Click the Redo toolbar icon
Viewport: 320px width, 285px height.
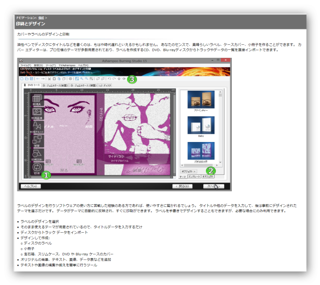coord(114,79)
